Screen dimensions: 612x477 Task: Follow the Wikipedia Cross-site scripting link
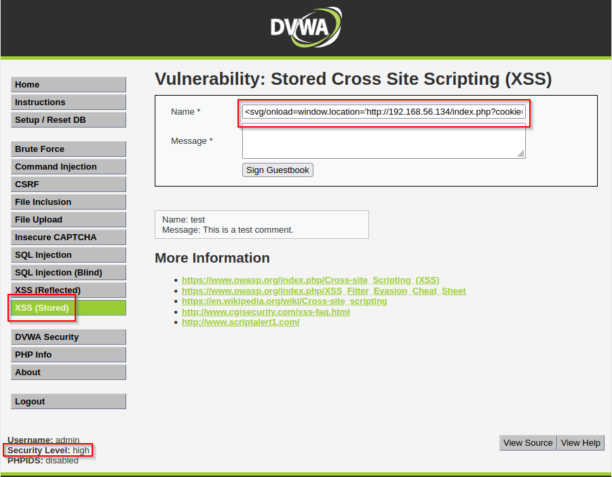284,301
